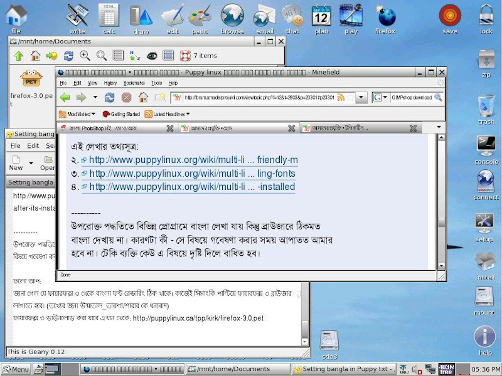
Task: Click the browser vertical scrollbar thumb
Action: (442, 222)
